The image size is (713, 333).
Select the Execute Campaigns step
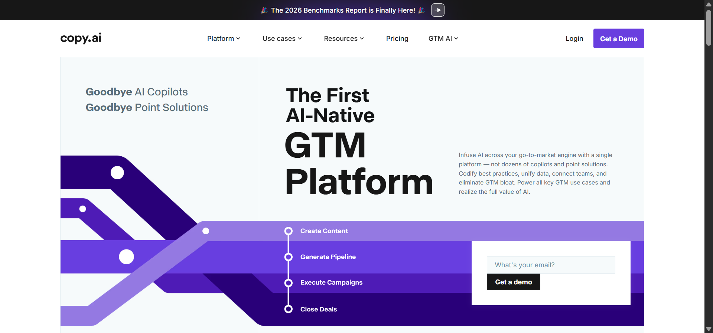(x=331, y=283)
